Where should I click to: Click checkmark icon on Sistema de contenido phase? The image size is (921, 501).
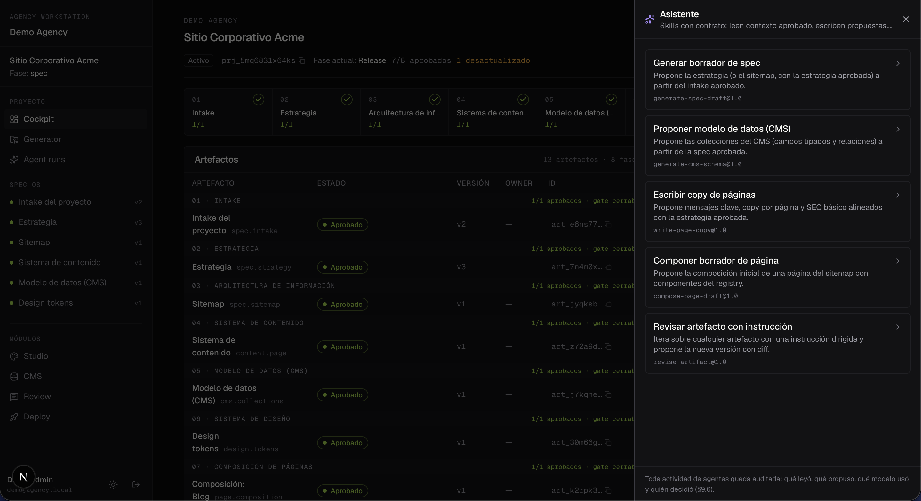pos(523,99)
